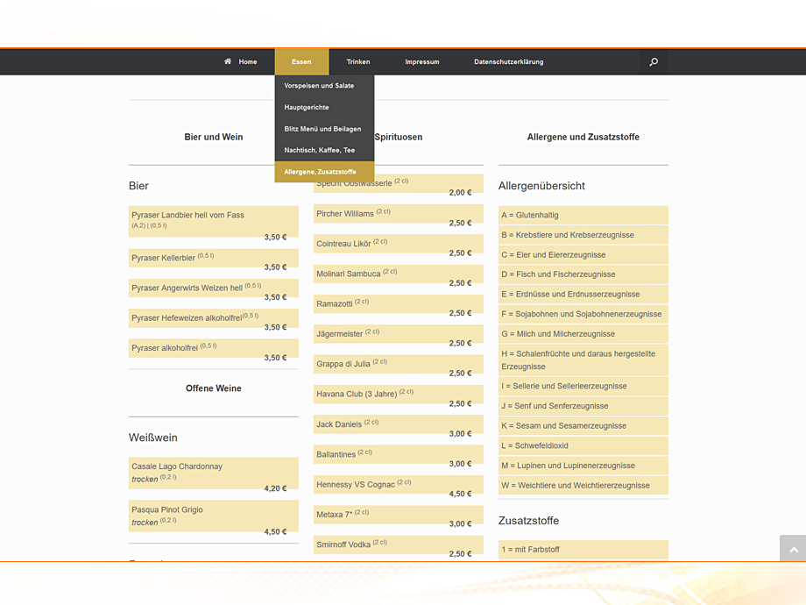This screenshot has width=806, height=605.
Task: Click the Allergene und Zusatzstoffe heading
Action: (583, 137)
